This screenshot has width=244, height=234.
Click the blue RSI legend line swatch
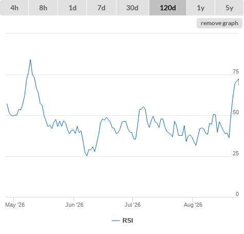[x=116, y=221]
